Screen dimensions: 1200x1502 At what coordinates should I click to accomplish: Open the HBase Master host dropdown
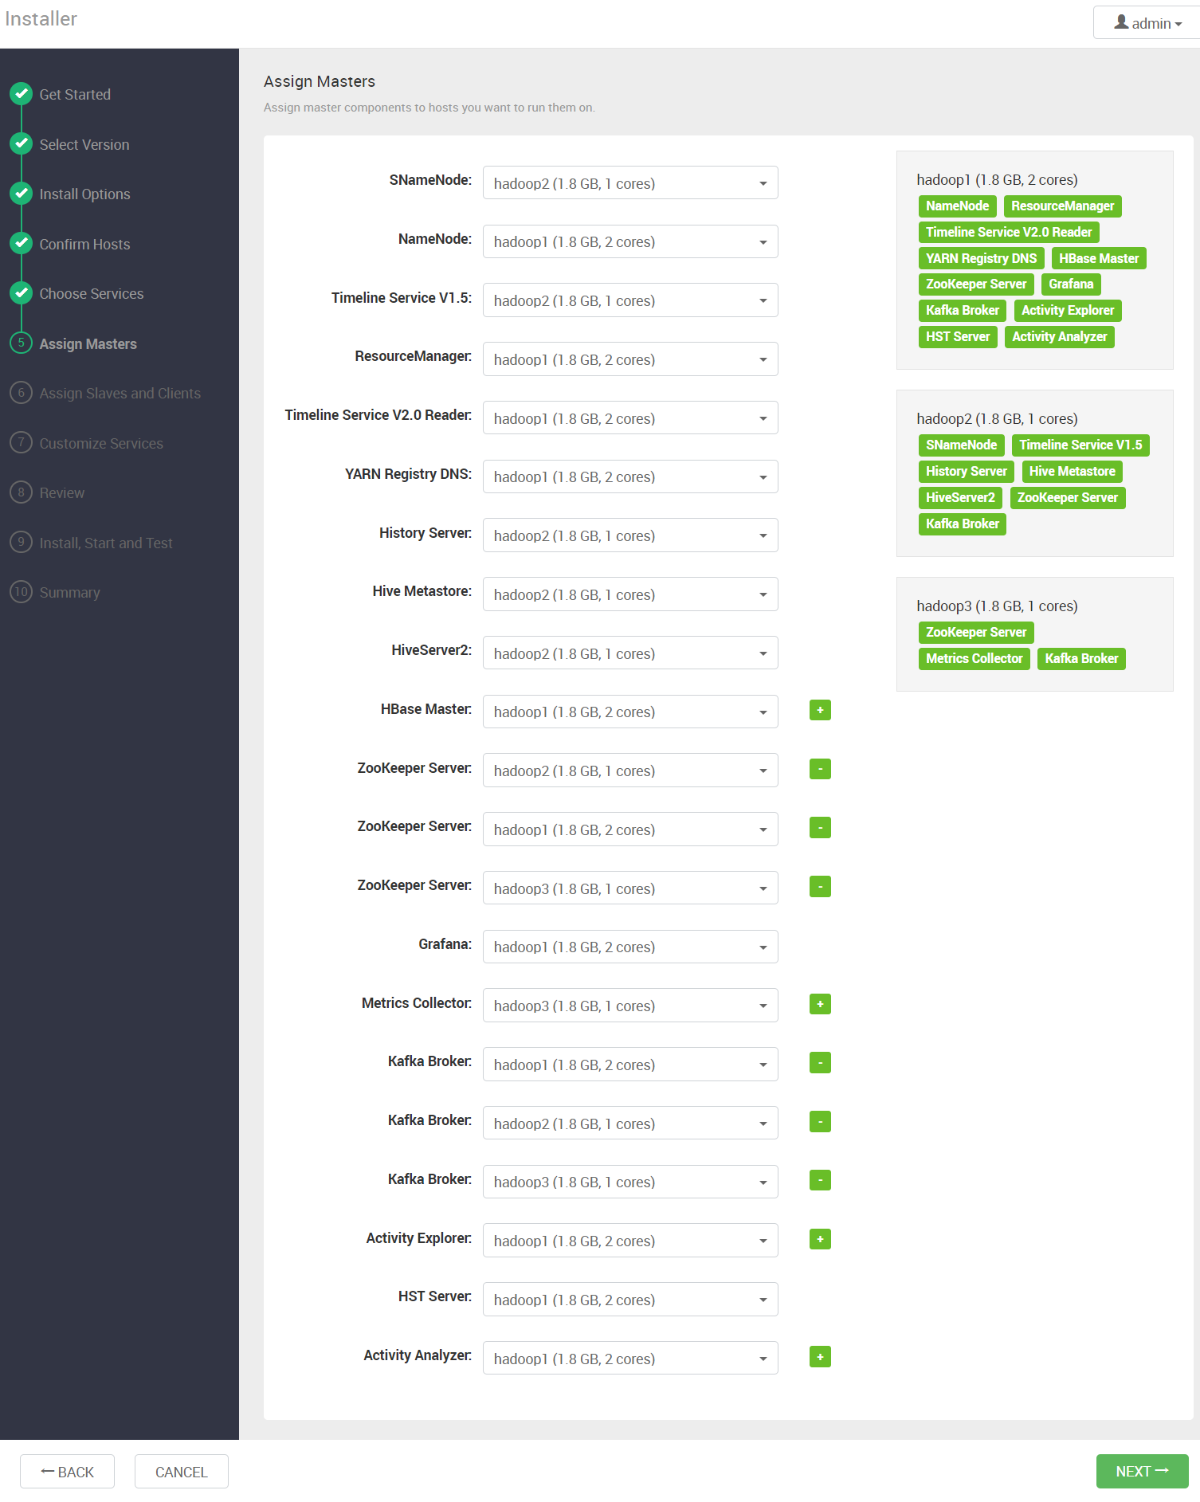[x=630, y=712]
